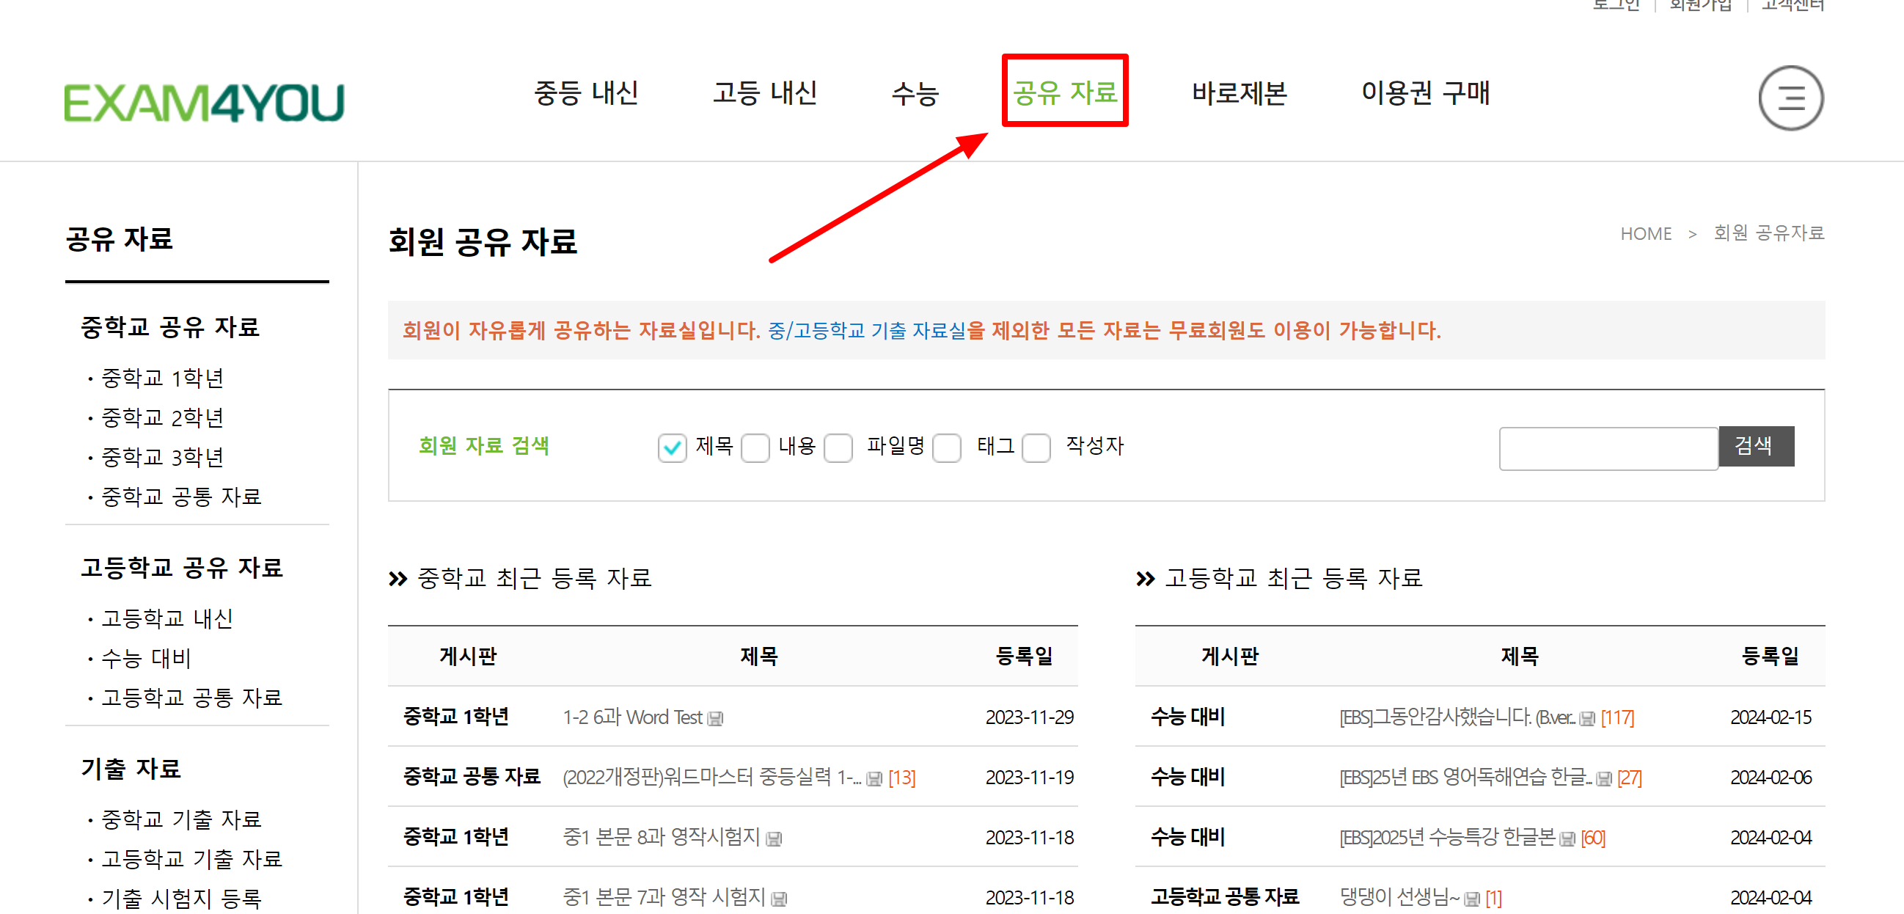Click file icon next to [EBS]그동안감사했습니다 post

pos(1588,718)
